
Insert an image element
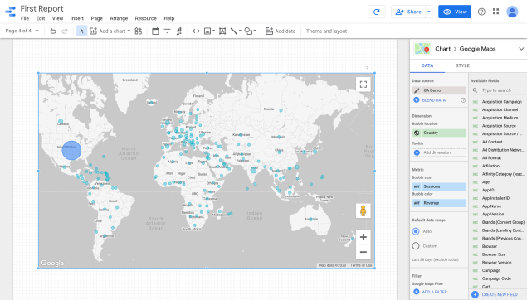pyautogui.click(x=207, y=31)
